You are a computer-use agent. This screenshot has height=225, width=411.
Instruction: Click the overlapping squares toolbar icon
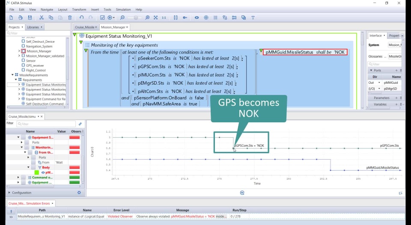(x=244, y=18)
